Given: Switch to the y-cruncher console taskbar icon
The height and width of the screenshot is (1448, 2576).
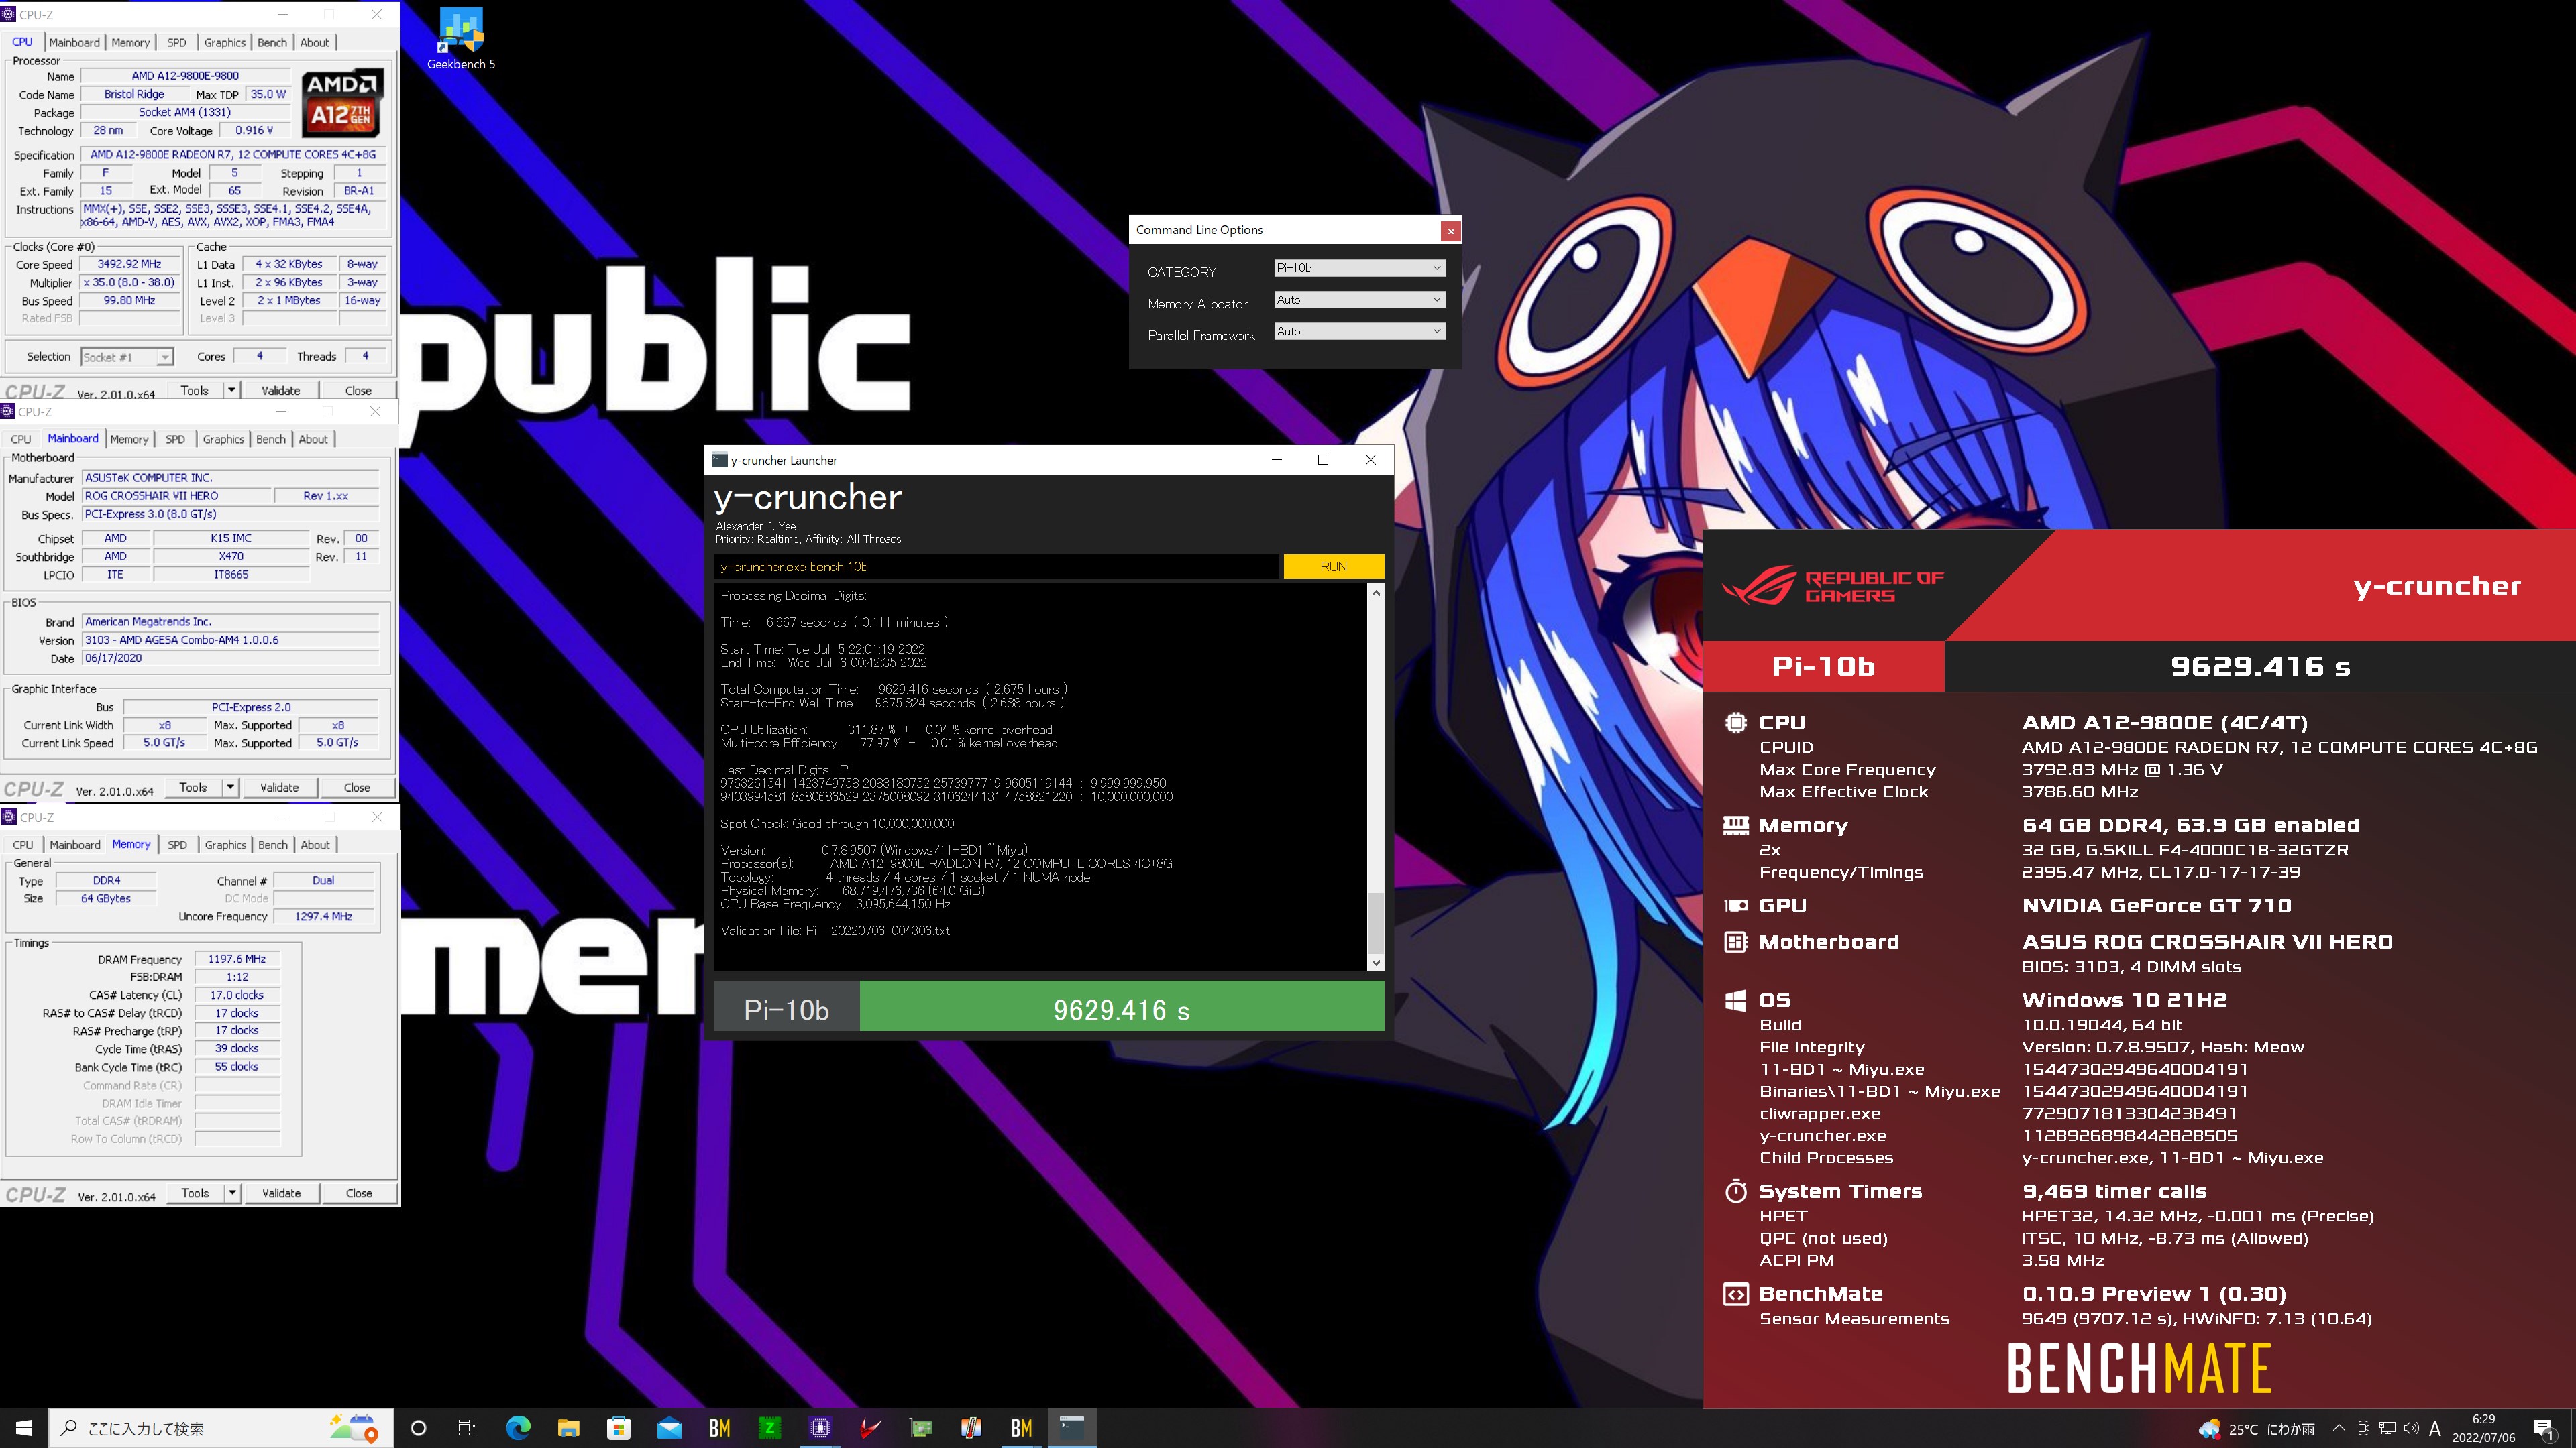Looking at the screenshot, I should [1072, 1428].
